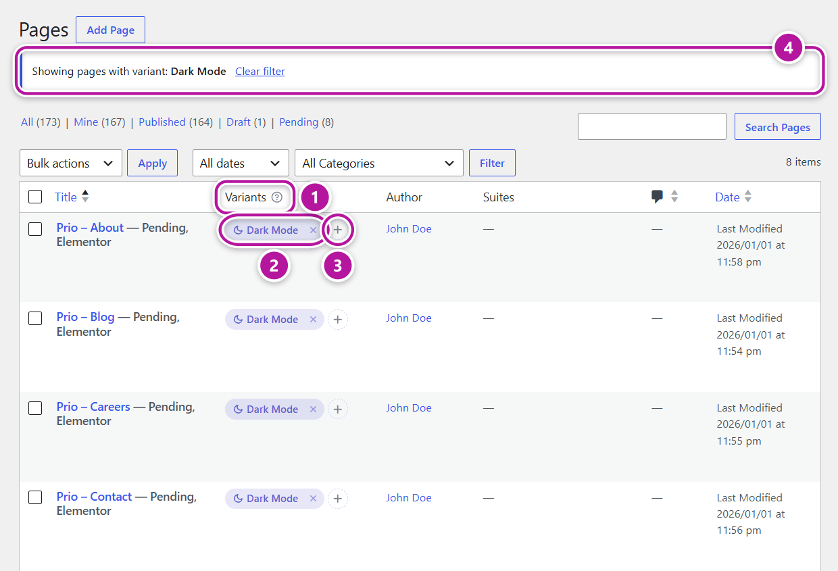This screenshot has width=838, height=571.
Task: Click the Variants column header text
Action: click(x=245, y=197)
